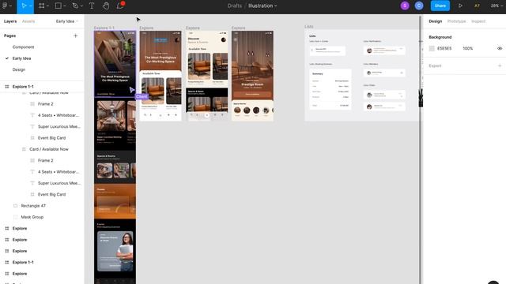Click the E5E5E5 background color swatch
The height and width of the screenshot is (284, 506).
coord(432,48)
